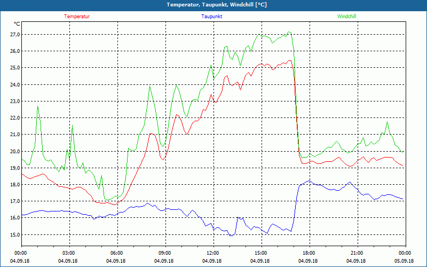427x267 pixels.
Task: Click the red Temperatur minimum near 06:00
Action: [x=115, y=205]
